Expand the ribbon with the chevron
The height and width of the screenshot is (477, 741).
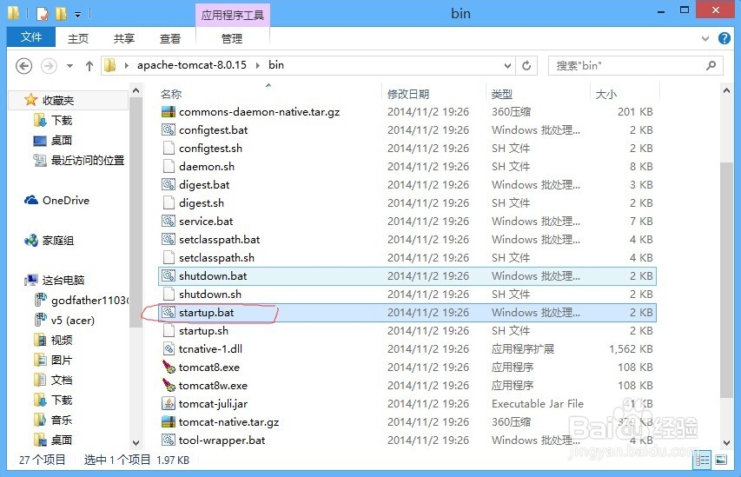[705, 38]
